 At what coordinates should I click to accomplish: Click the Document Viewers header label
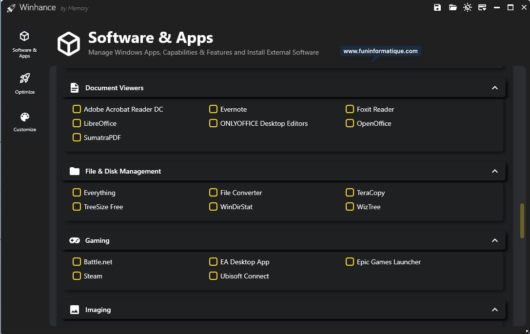pyautogui.click(x=114, y=88)
